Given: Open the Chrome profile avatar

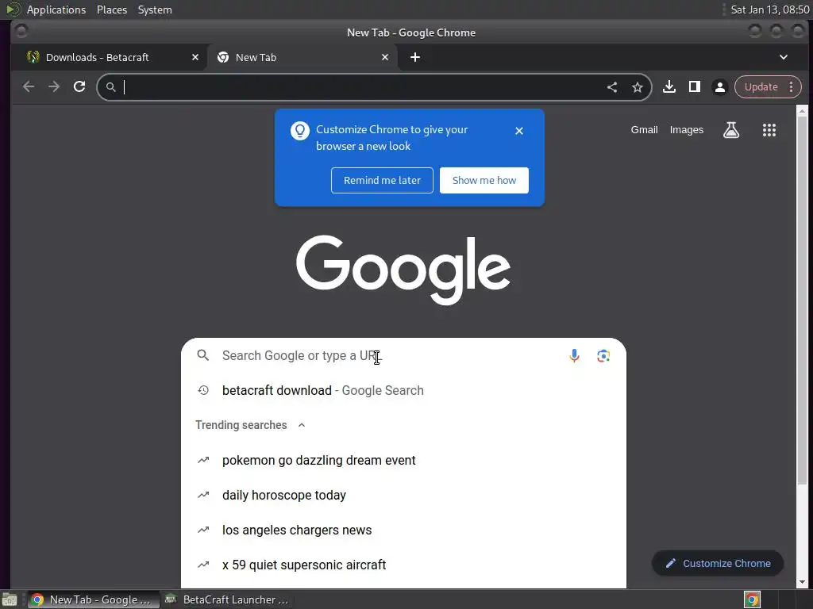Looking at the screenshot, I should [x=719, y=87].
